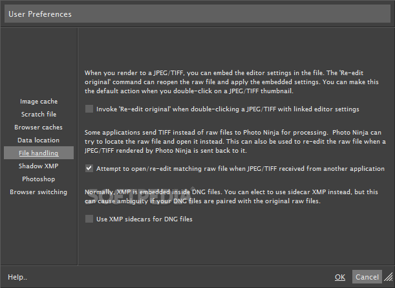Select Scratch file in the sidebar

click(x=39, y=115)
